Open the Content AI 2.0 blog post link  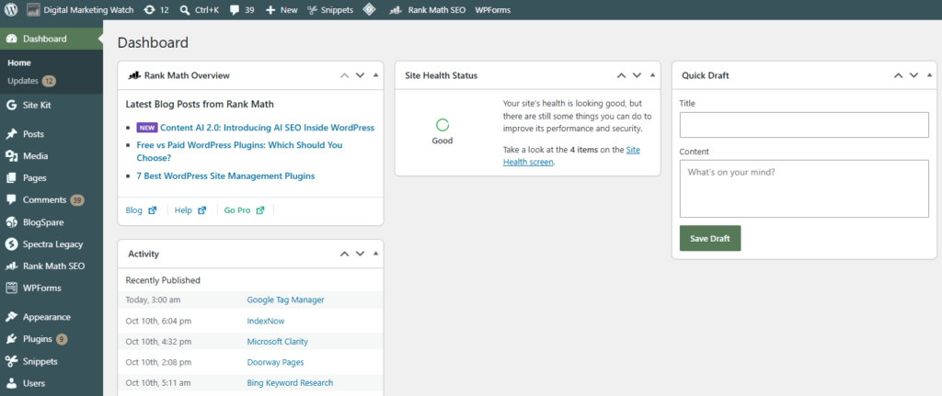[267, 128]
